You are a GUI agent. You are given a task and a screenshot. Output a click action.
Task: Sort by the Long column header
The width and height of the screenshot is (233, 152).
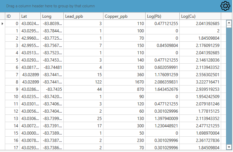[52, 16]
